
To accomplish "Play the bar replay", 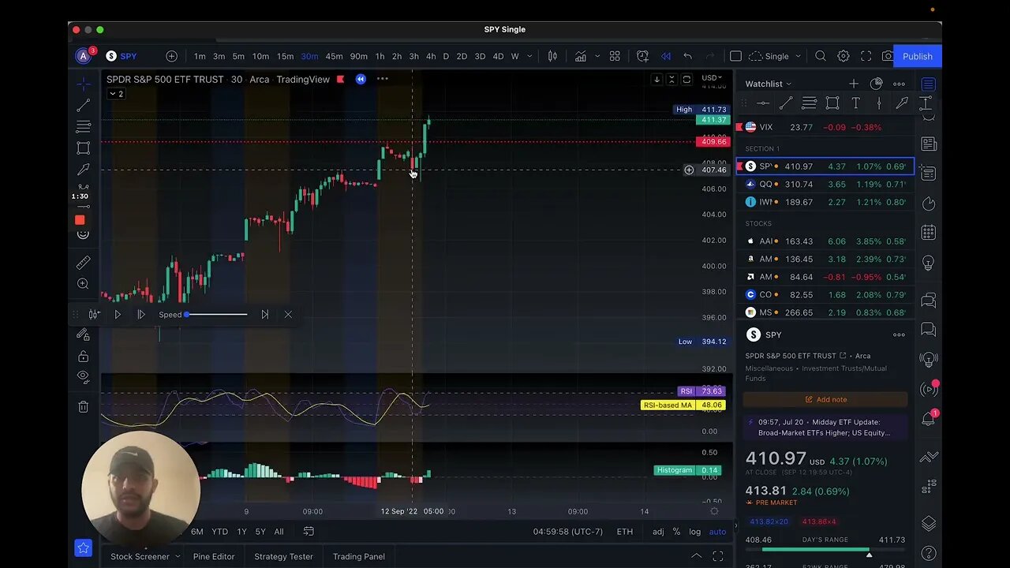I will point(118,315).
